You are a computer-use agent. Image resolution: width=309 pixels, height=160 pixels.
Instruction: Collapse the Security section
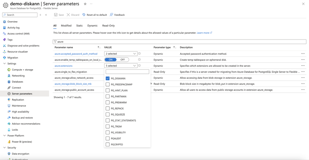(x=5, y=148)
